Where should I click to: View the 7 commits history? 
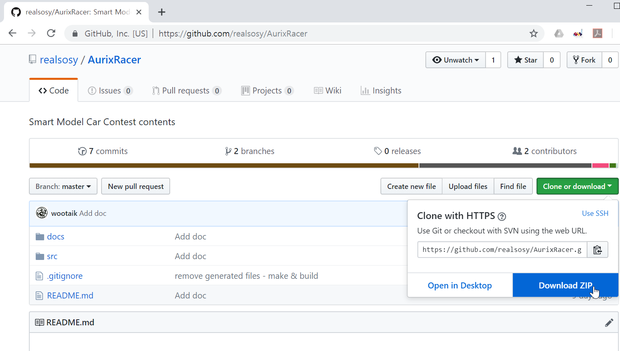(x=103, y=151)
